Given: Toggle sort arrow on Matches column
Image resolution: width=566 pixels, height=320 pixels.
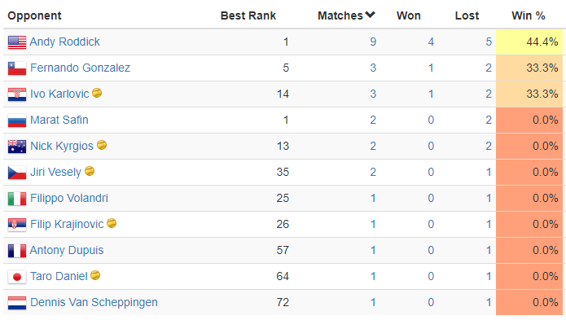Looking at the screenshot, I should click(370, 15).
